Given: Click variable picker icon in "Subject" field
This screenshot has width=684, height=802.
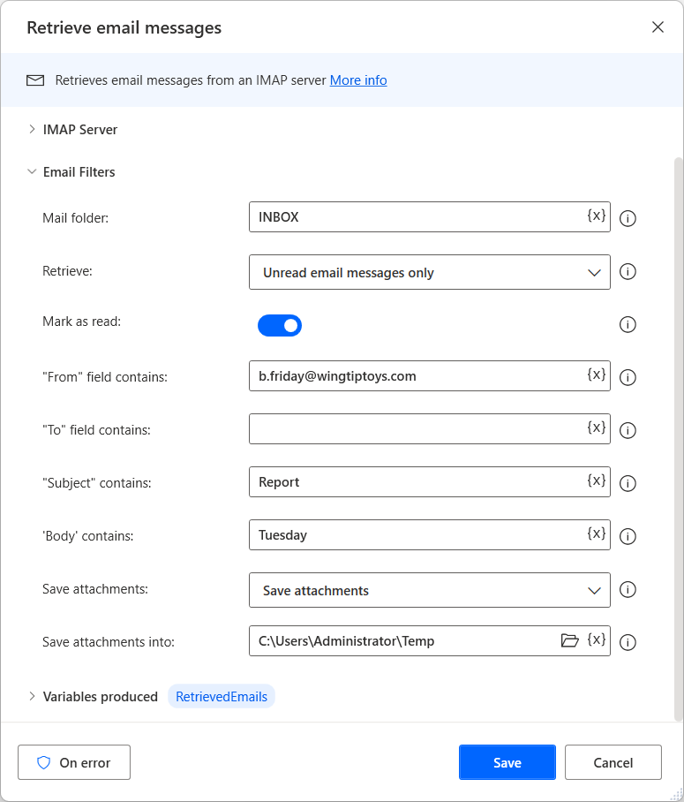Looking at the screenshot, I should (x=597, y=480).
